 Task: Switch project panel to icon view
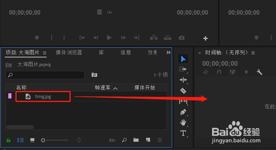[32, 140]
